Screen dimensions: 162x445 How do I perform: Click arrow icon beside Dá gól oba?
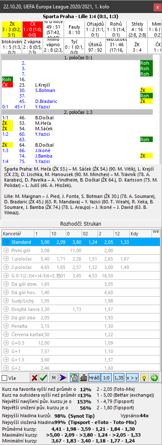[6, 318]
